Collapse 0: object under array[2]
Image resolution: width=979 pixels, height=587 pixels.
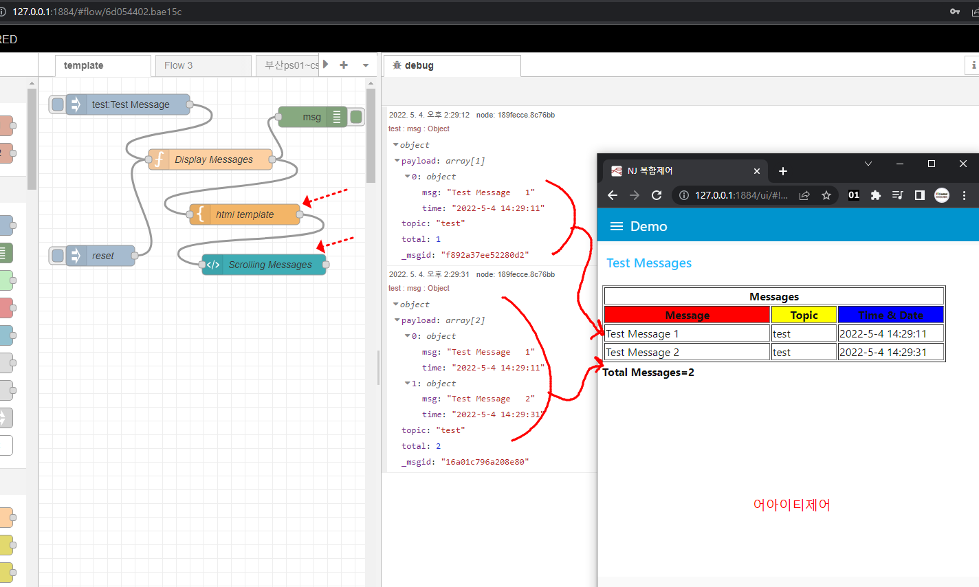pyautogui.click(x=408, y=336)
